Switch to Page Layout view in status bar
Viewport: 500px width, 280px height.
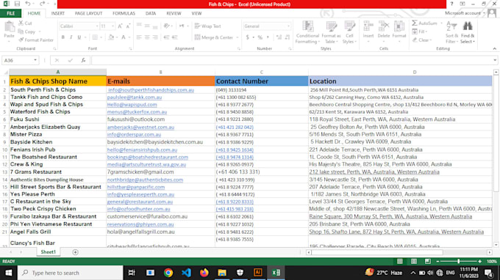[x=414, y=261]
